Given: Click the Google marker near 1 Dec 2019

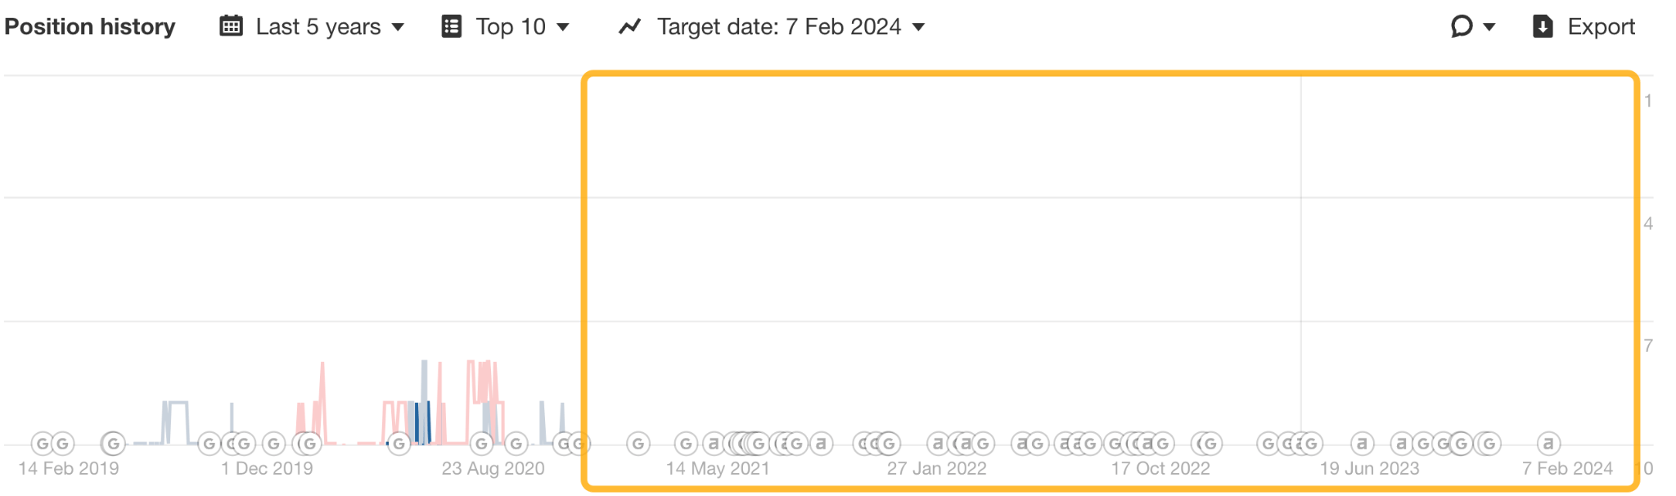Looking at the screenshot, I should (x=273, y=443).
